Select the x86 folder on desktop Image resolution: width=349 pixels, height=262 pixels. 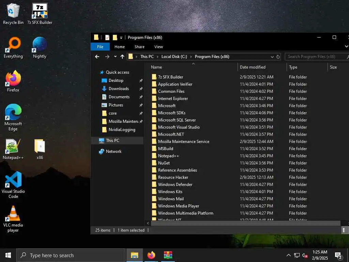click(x=40, y=149)
